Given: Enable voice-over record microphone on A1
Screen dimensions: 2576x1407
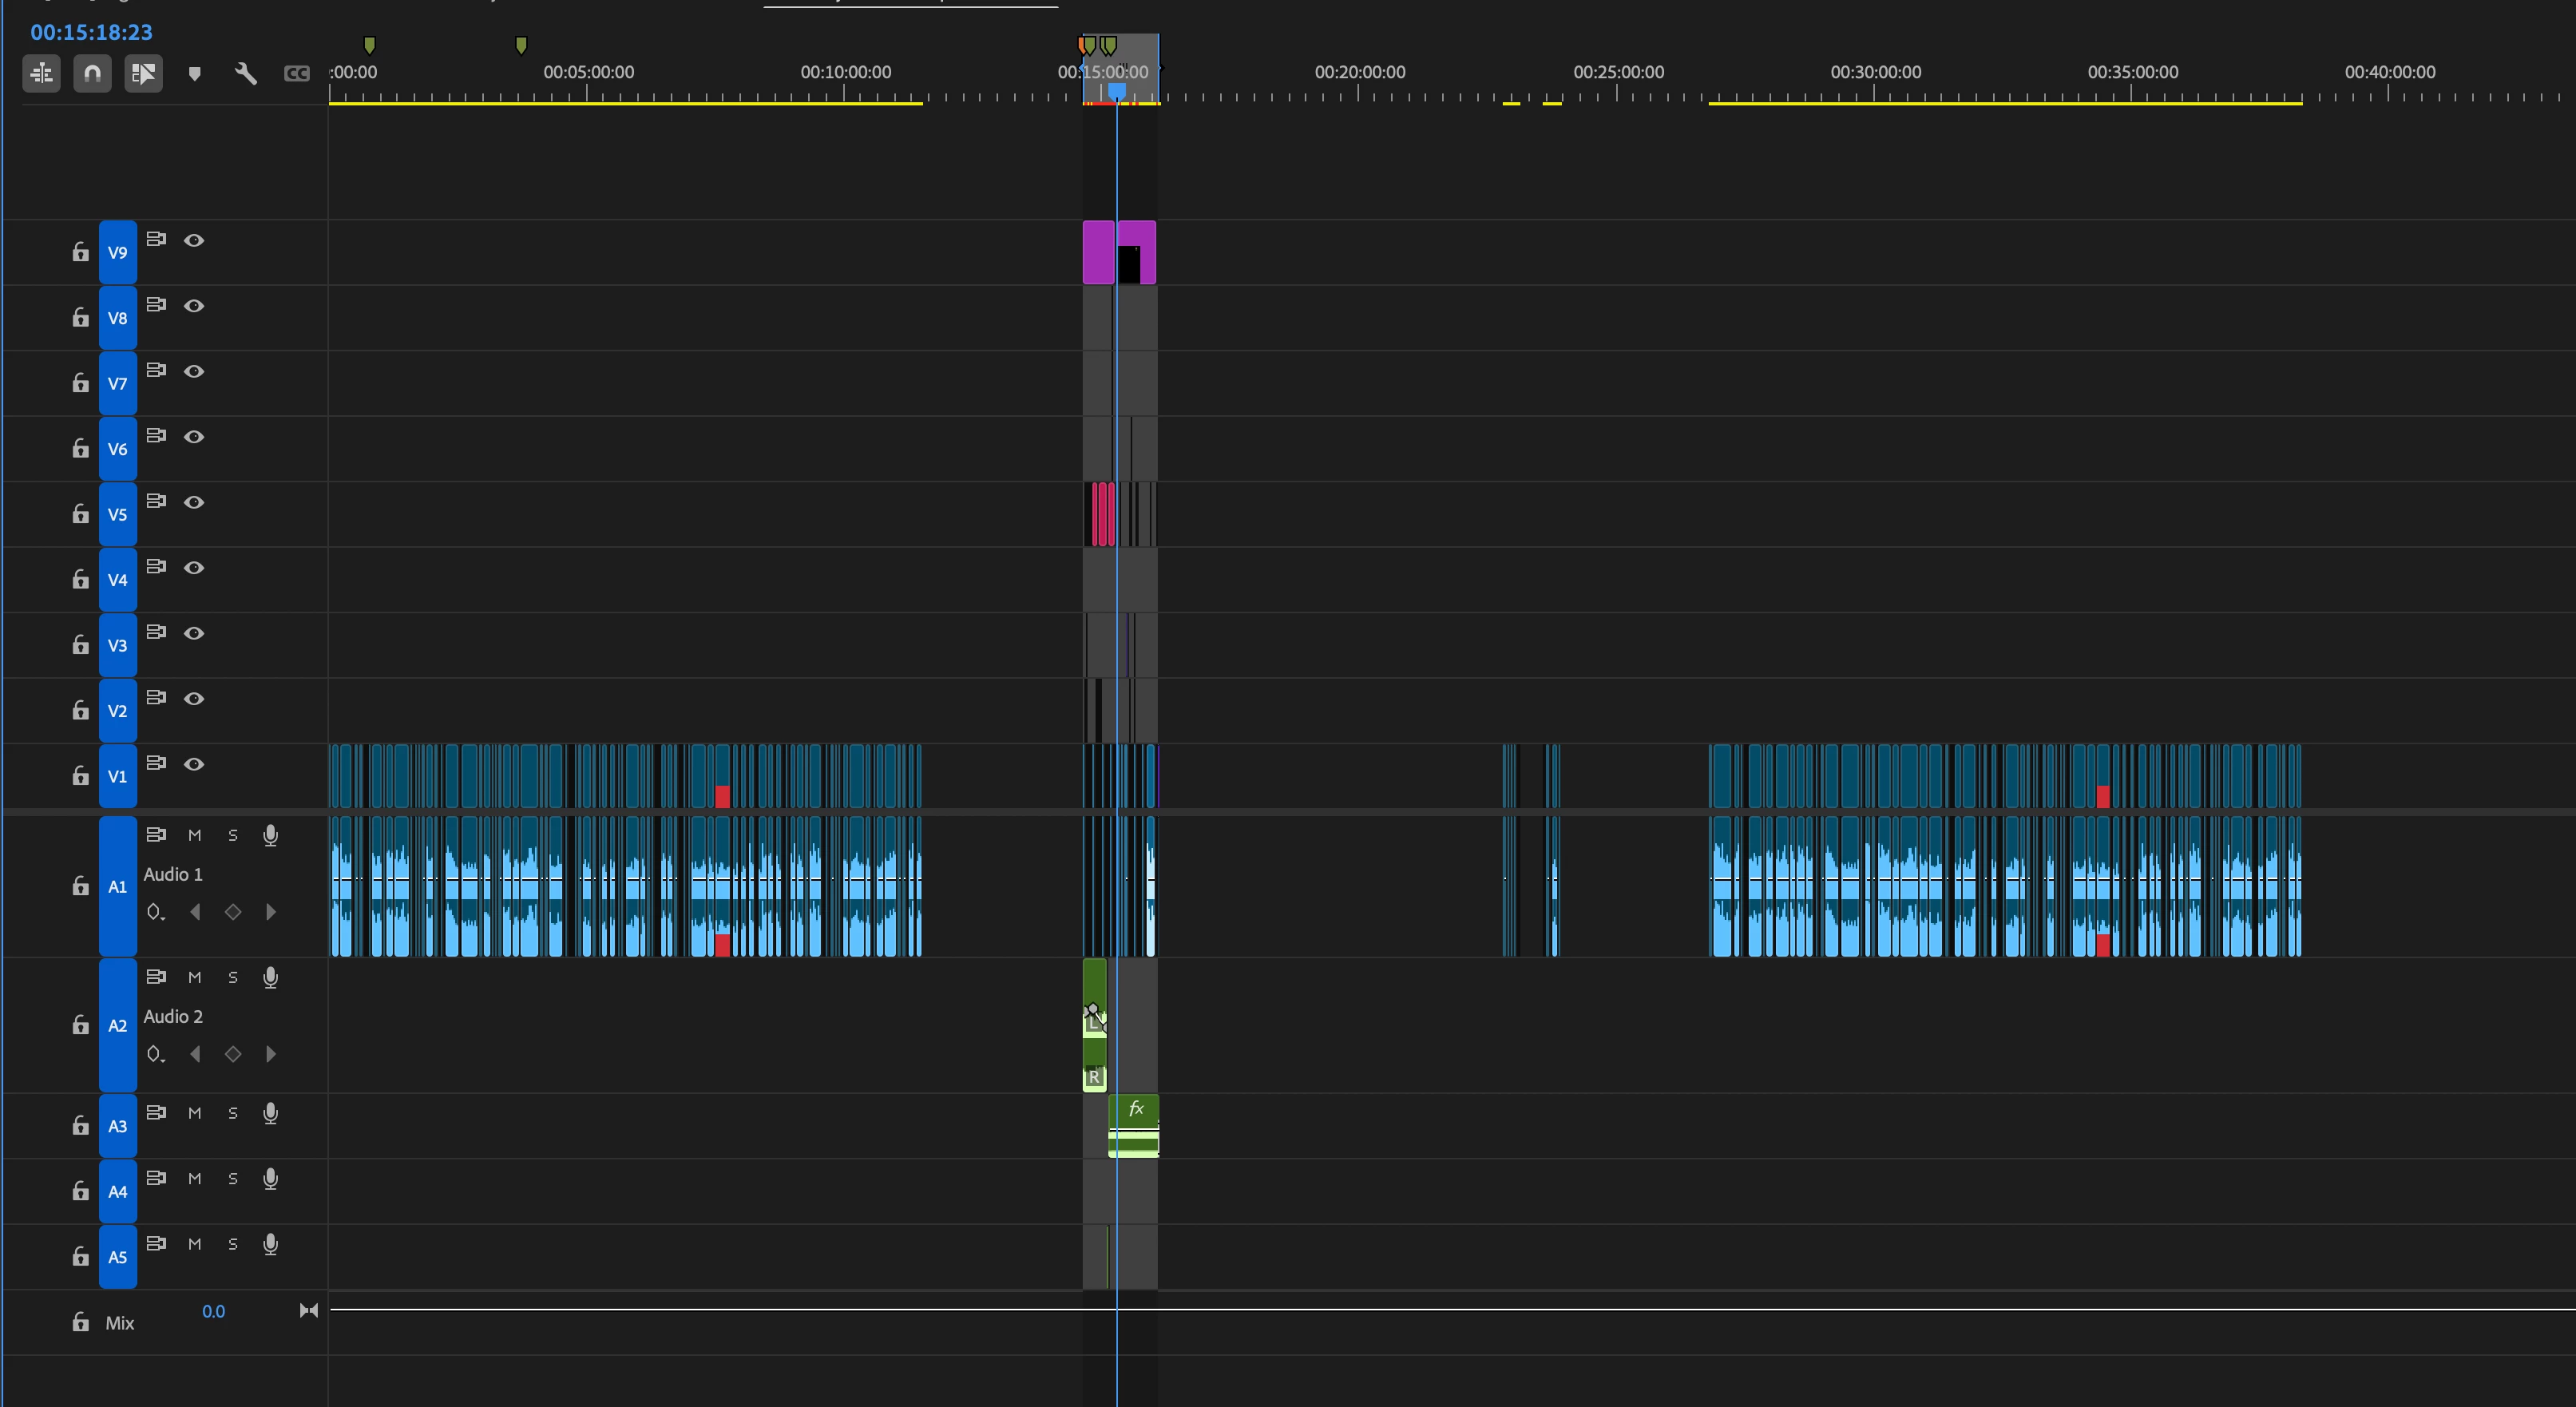Looking at the screenshot, I should point(270,836).
